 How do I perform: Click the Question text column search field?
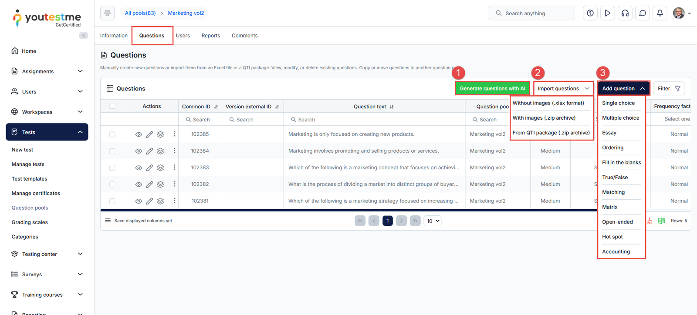(375, 120)
